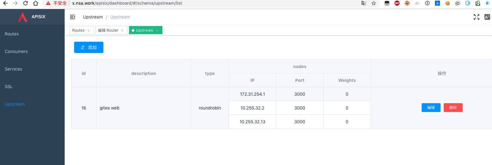Click the 操作 column header
Viewport: 492px width, 165px height.
(x=442, y=73)
